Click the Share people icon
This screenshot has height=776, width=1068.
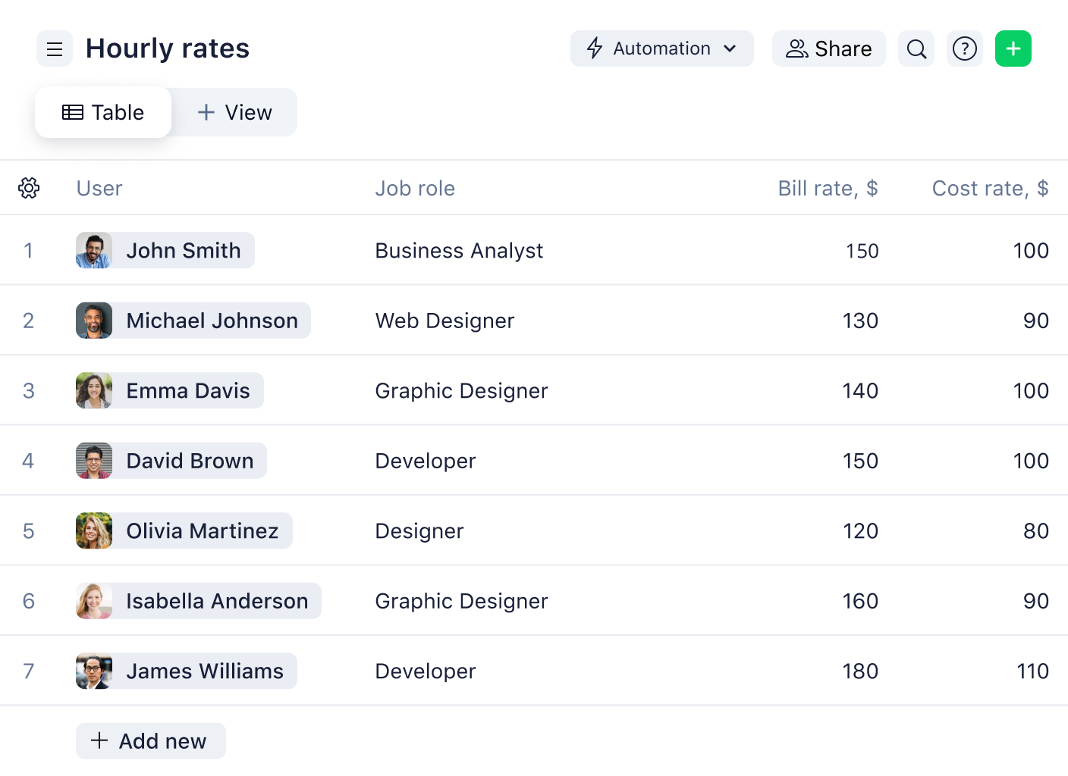click(x=796, y=48)
